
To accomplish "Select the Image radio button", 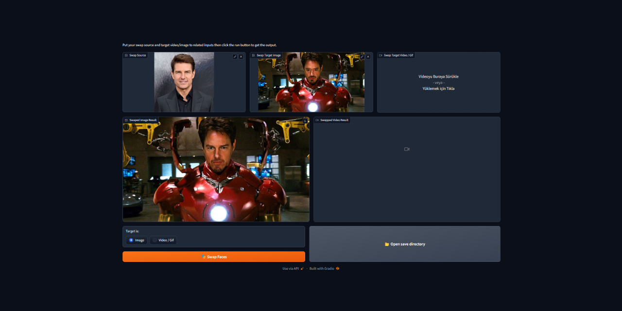I will point(130,240).
